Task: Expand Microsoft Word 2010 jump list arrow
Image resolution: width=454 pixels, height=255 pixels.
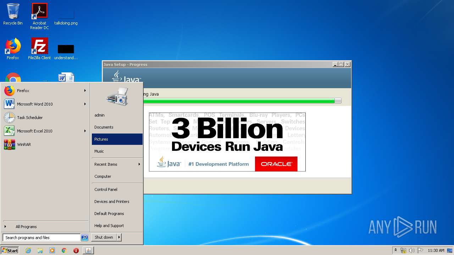Action: point(85,104)
